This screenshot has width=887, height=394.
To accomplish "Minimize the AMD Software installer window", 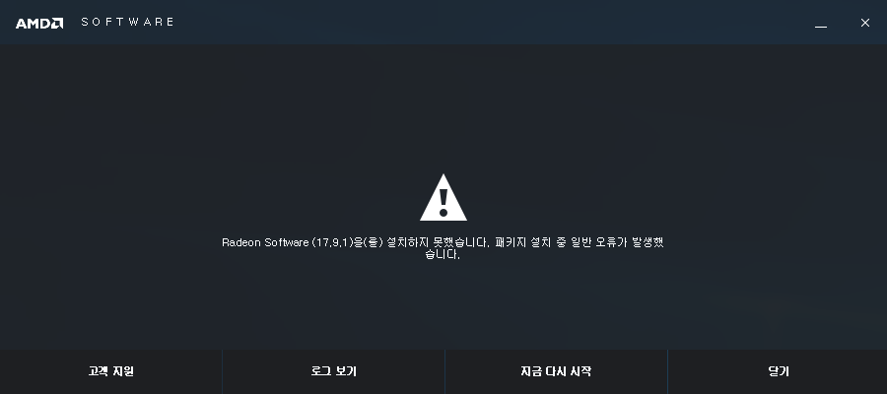I will point(821,24).
